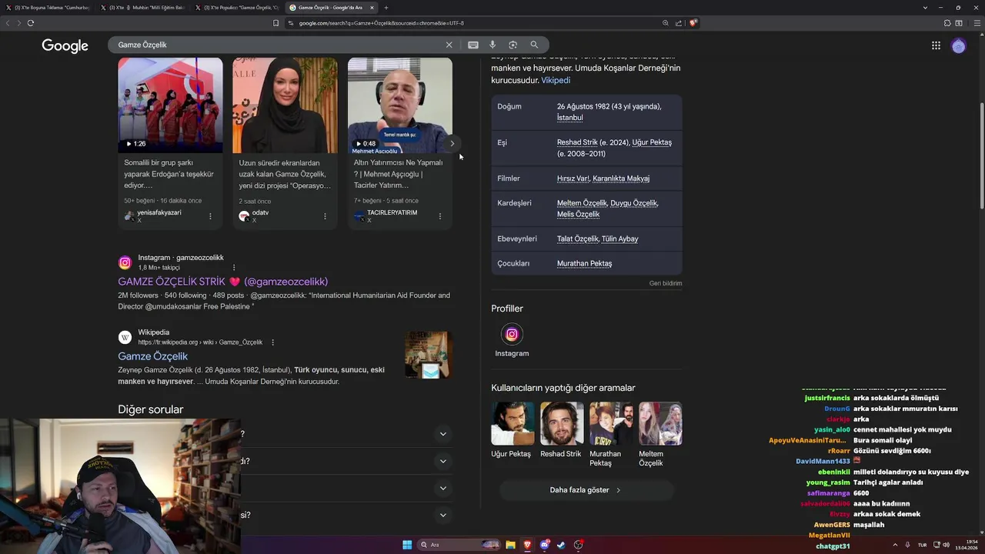Open Hırsız Var! film link
Viewport: 985px width, 554px height.
tap(573, 179)
